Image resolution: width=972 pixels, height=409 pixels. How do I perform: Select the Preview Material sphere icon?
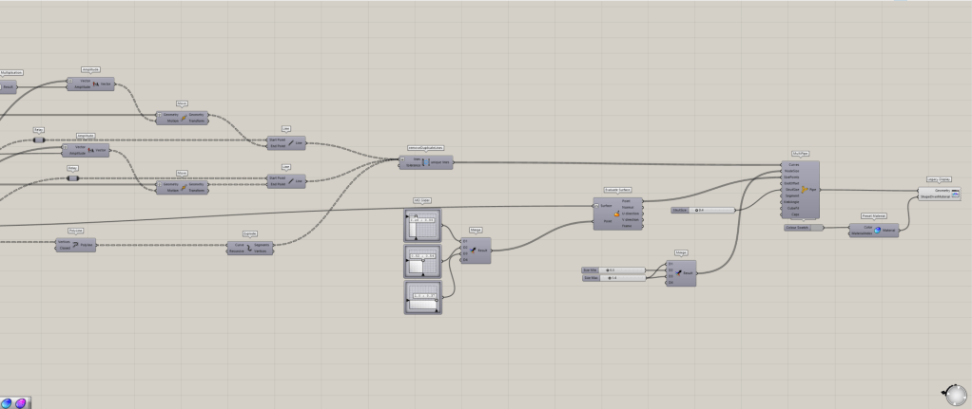point(876,229)
